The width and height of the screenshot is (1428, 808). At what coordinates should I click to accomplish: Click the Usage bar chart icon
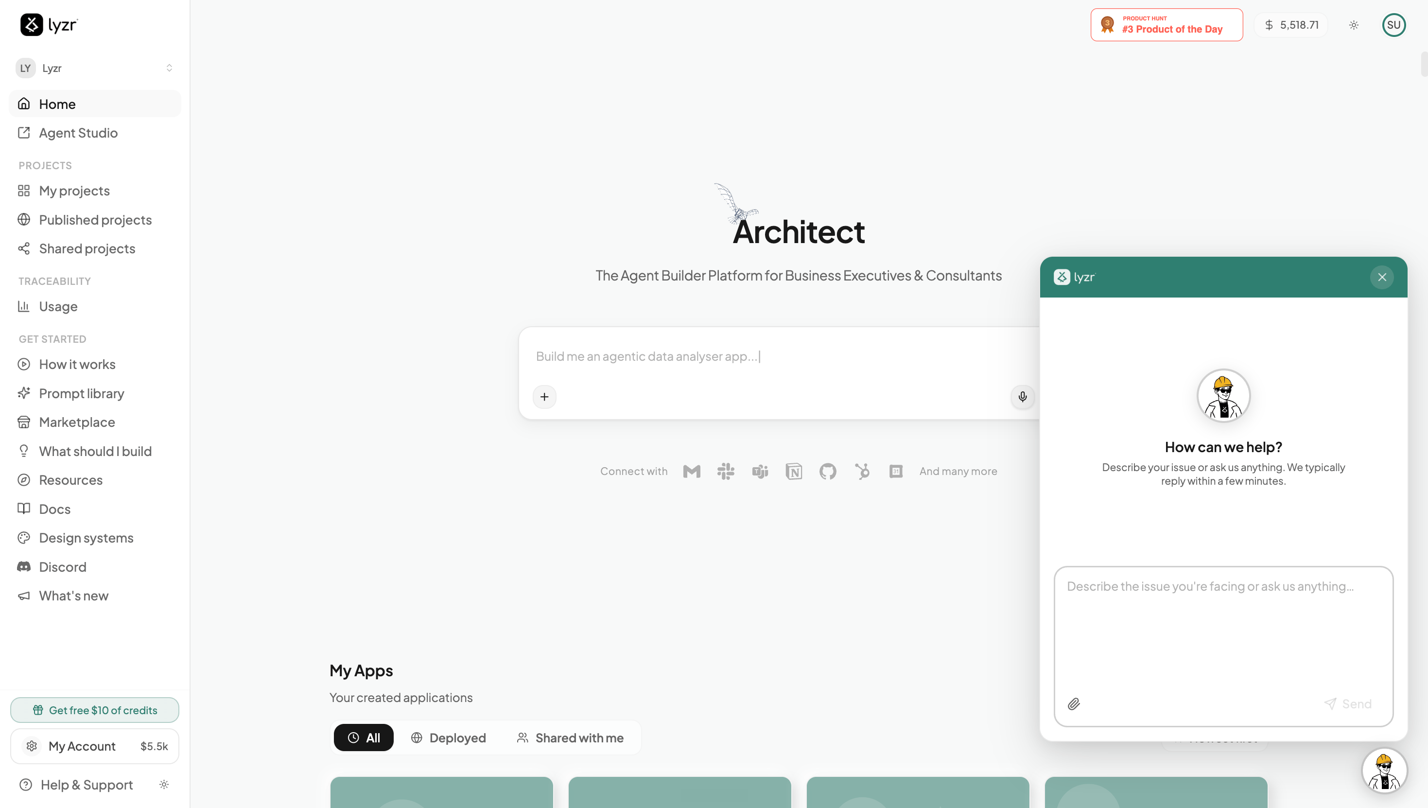pos(24,306)
